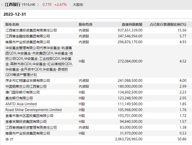Click the 股份性质 column header
192x145 pixels.
click(x=86, y=25)
